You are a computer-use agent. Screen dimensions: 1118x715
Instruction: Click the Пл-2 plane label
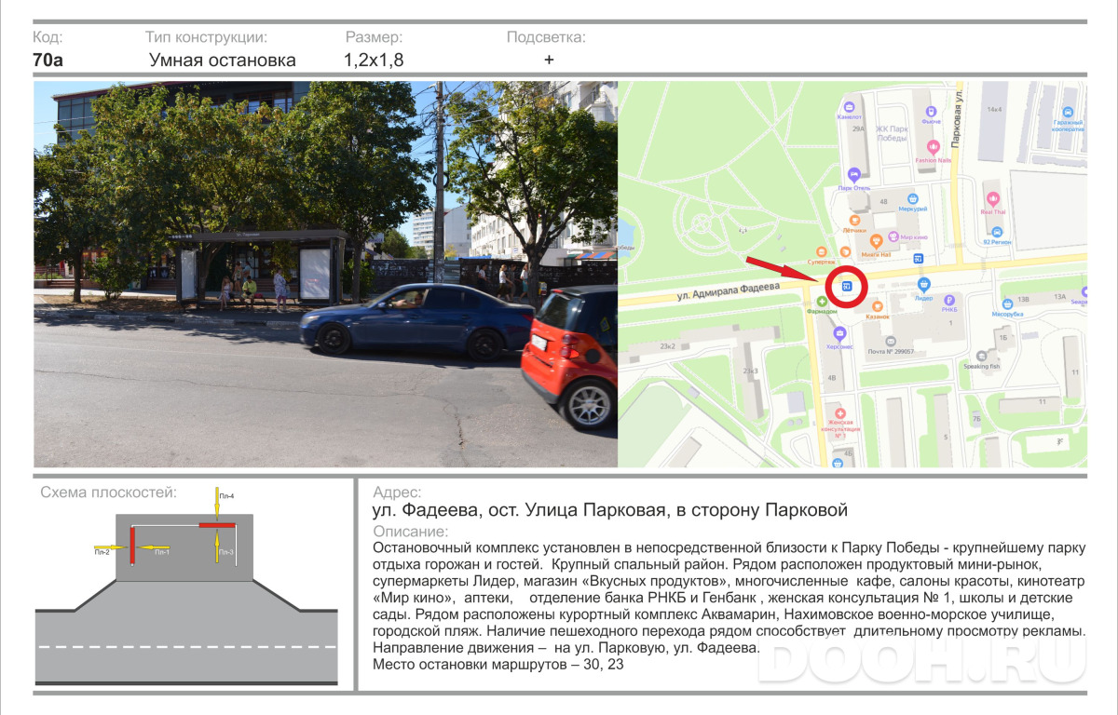102,552
